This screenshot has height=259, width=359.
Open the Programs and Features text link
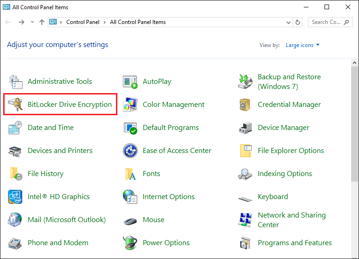click(x=295, y=243)
